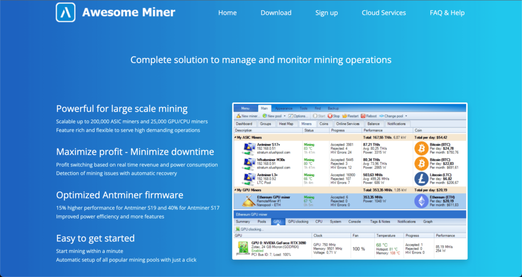Go to the Home page link
This screenshot has width=522, height=277.
point(227,13)
